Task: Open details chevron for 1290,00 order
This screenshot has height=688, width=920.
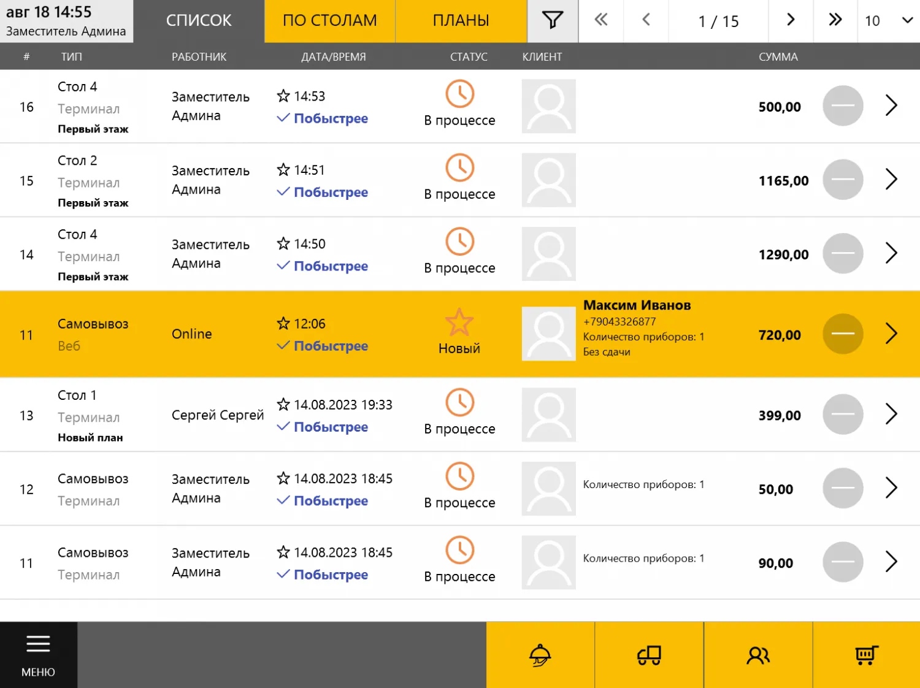Action: [891, 253]
